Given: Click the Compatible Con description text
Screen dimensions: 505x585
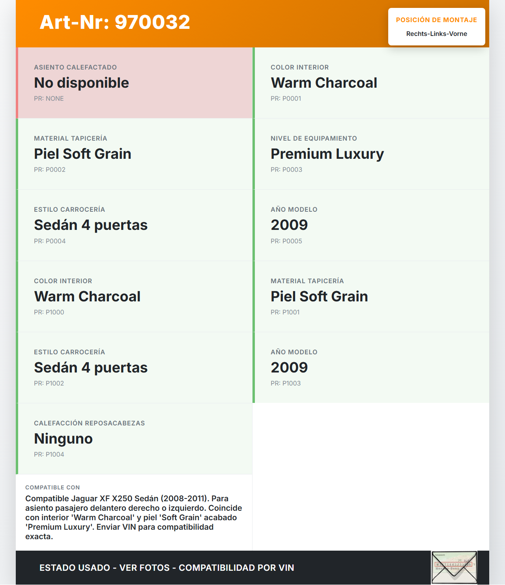Looking at the screenshot, I should click(x=134, y=517).
